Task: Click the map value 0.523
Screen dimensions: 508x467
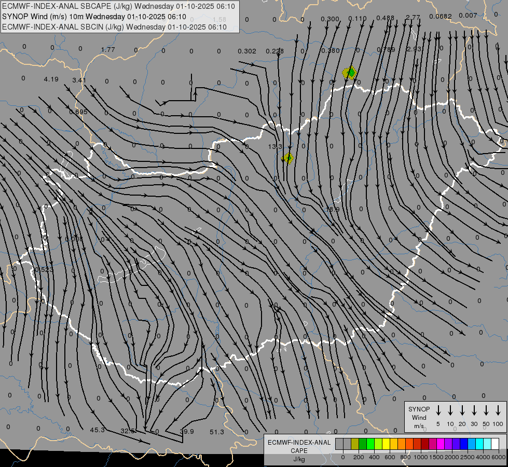Action: (44, 270)
